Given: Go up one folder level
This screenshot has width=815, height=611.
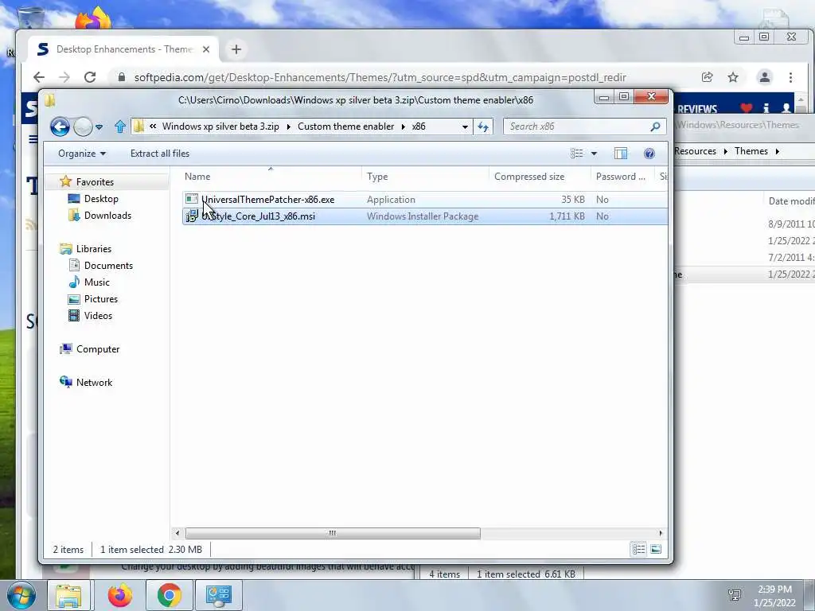Looking at the screenshot, I should coord(120,126).
